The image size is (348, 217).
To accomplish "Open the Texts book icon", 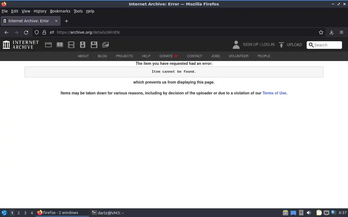I will pos(60,45).
